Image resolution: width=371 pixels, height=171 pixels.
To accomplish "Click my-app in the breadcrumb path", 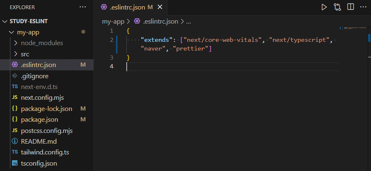I will coord(113,22).
